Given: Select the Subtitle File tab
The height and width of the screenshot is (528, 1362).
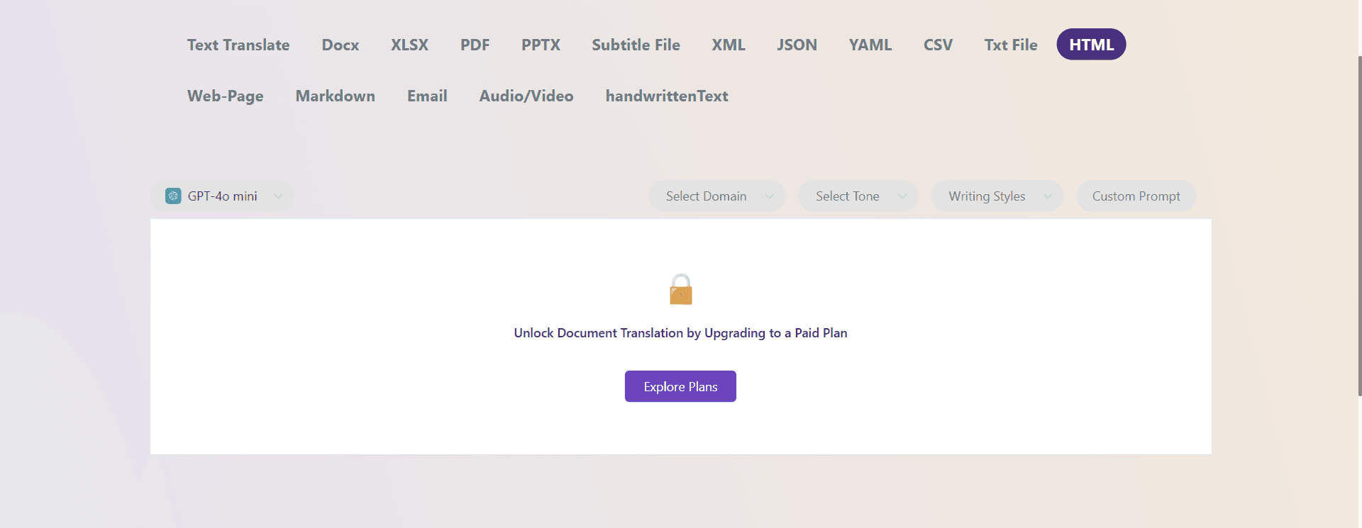Looking at the screenshot, I should coord(636,45).
